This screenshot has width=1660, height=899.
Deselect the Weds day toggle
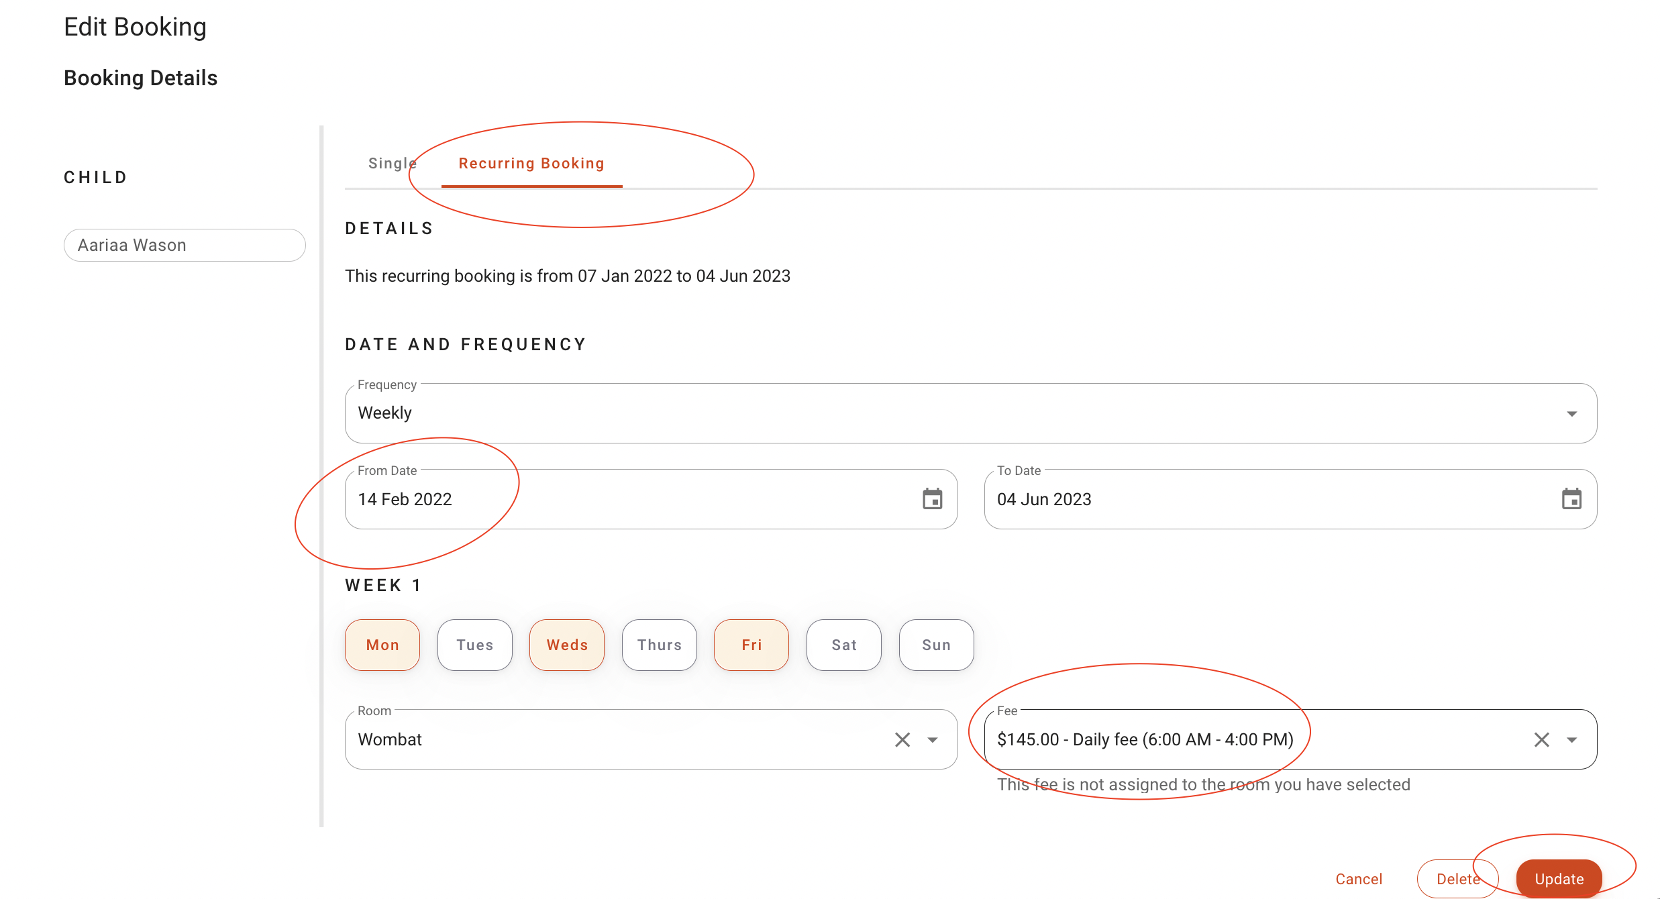[567, 645]
